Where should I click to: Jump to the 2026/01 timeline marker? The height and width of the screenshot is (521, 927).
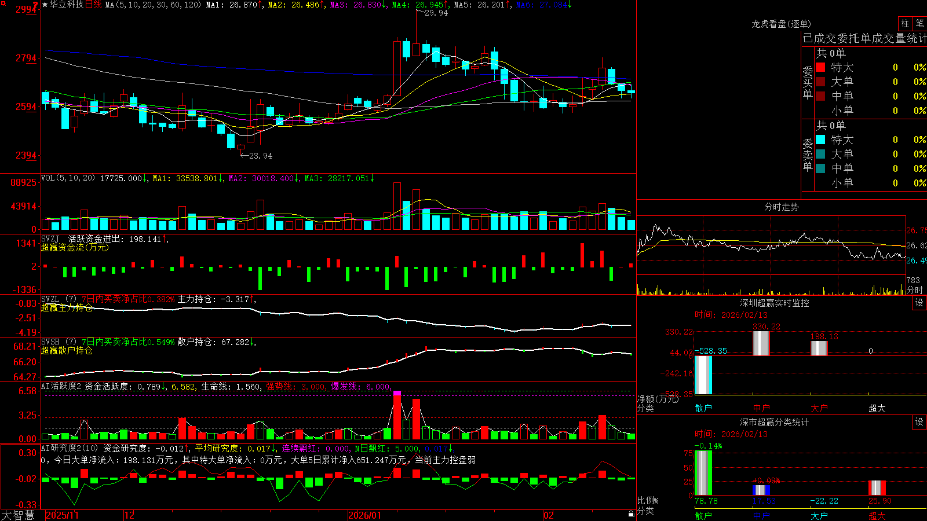pos(365,515)
